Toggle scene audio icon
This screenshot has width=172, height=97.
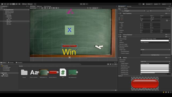47,8
